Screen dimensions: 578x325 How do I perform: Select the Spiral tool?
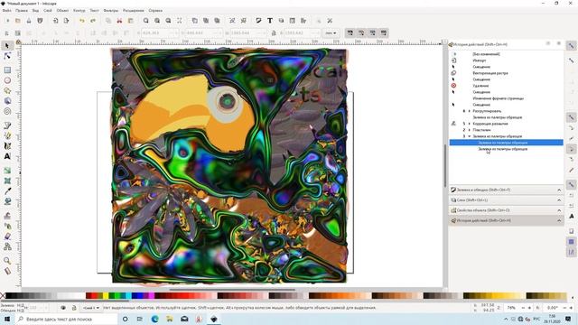[7, 111]
